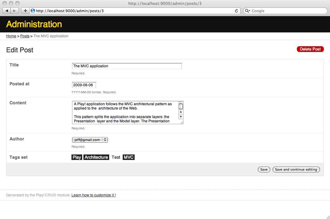The width and height of the screenshot is (330, 219).
Task: Click the Save button
Action: pos(264,169)
